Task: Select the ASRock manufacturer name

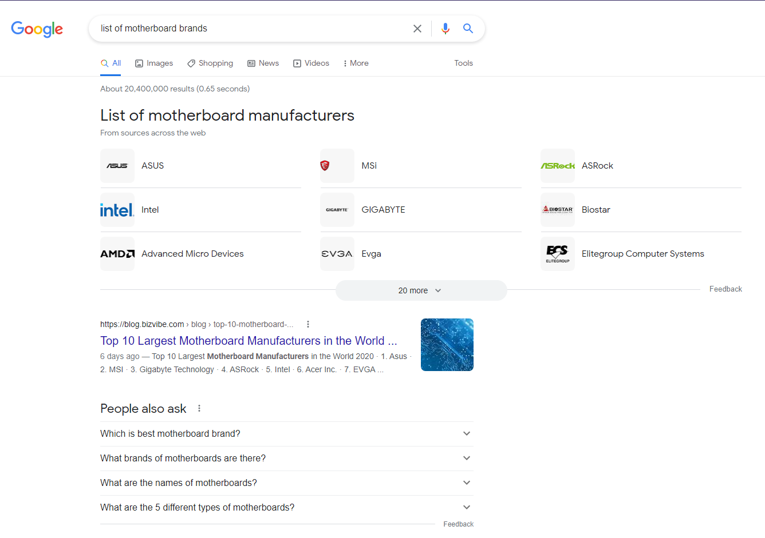Action: click(x=597, y=166)
